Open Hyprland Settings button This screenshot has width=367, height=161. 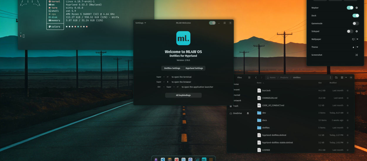pyautogui.click(x=194, y=68)
